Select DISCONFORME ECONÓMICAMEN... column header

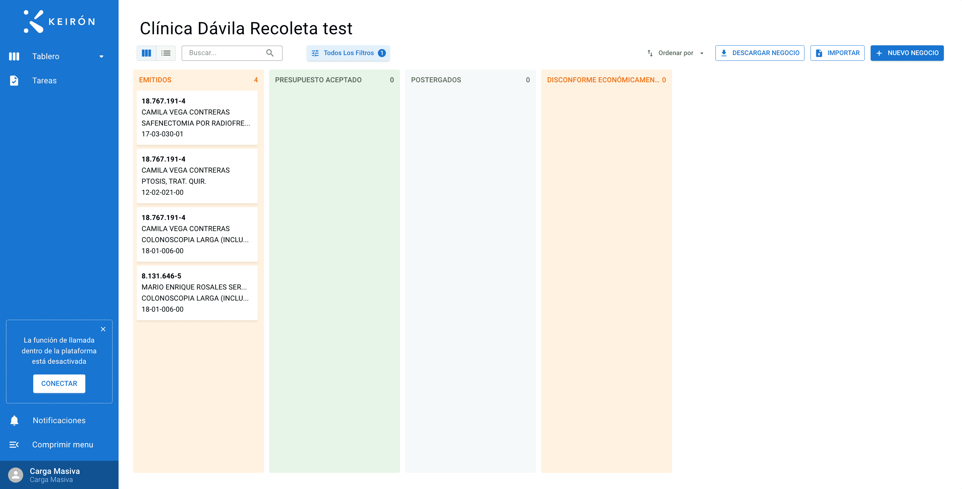(603, 80)
